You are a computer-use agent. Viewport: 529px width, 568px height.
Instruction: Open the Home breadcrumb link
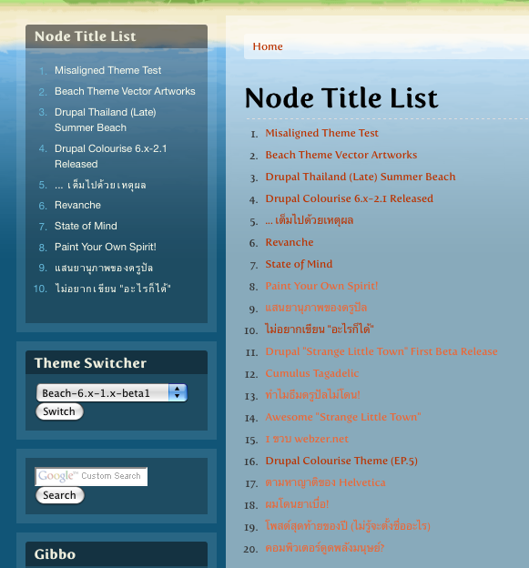268,46
